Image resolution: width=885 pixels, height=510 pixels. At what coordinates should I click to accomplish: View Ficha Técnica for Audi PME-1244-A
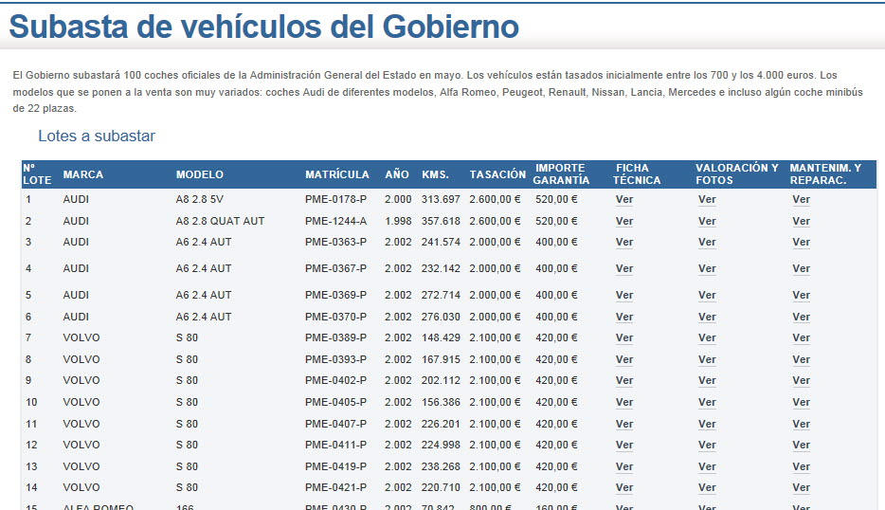click(623, 221)
